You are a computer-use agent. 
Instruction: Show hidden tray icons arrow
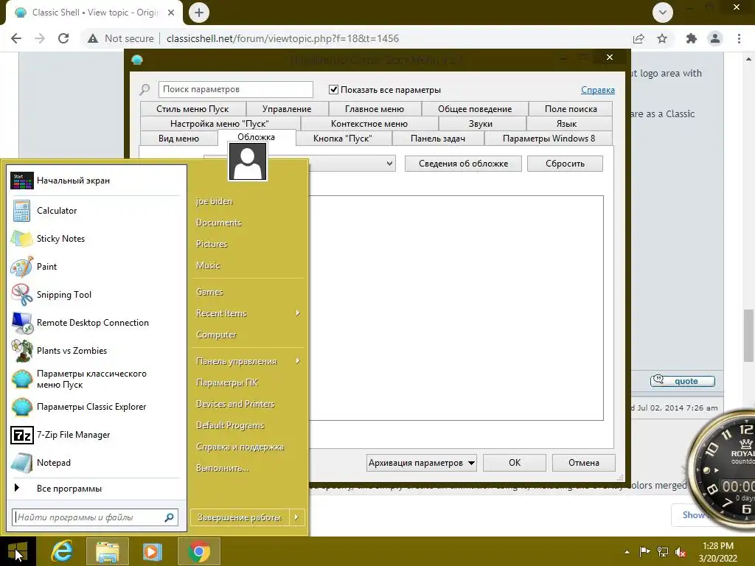[x=627, y=552]
